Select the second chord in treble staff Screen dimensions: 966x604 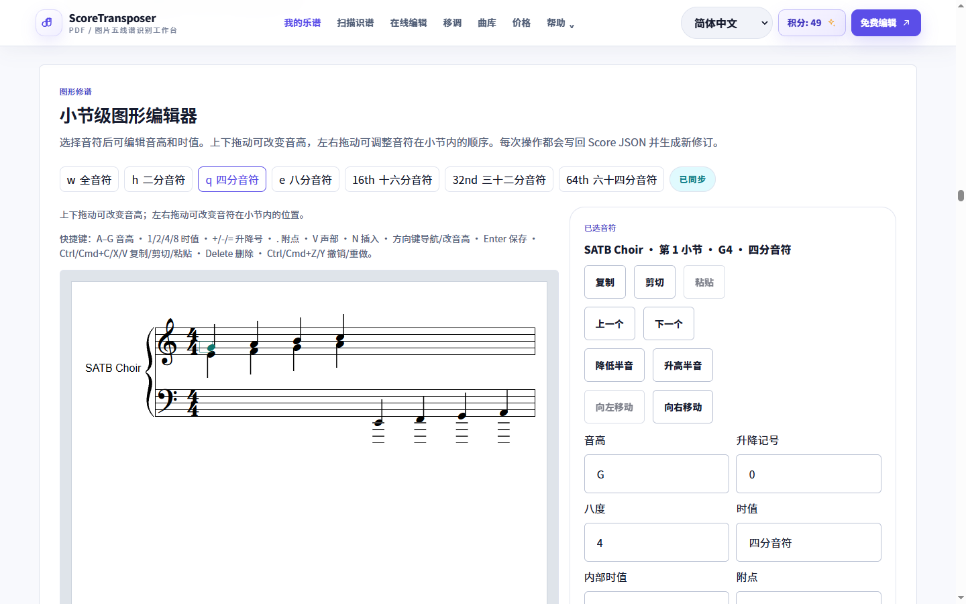254,348
